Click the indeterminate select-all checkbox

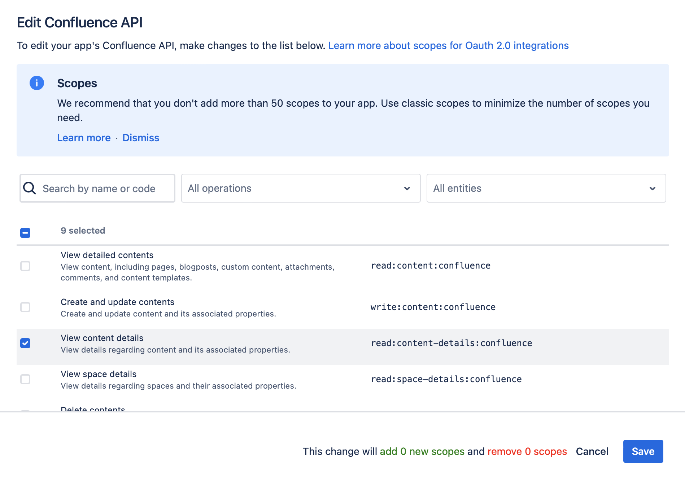point(25,233)
